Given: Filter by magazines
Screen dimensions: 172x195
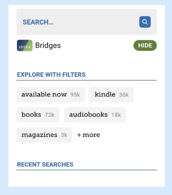Looking at the screenshot, I should point(44,135).
